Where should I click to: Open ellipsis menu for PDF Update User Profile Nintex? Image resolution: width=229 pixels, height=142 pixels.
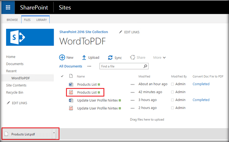tap(132, 108)
